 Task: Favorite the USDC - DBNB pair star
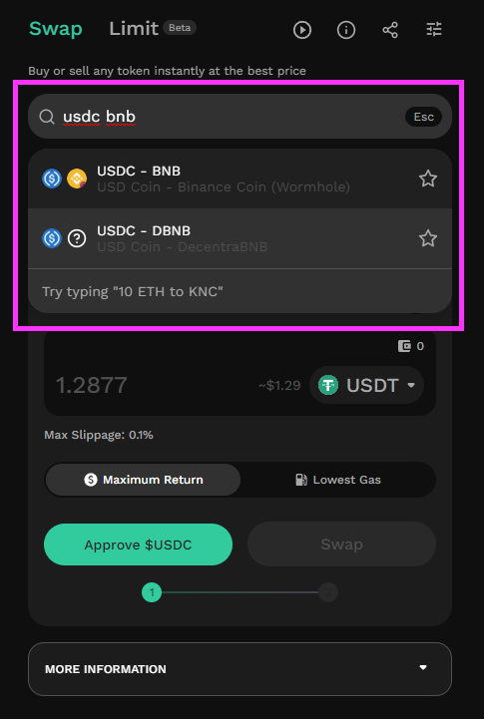coord(427,238)
